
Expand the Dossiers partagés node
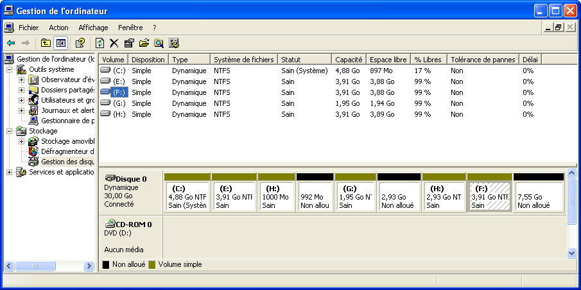(21, 90)
